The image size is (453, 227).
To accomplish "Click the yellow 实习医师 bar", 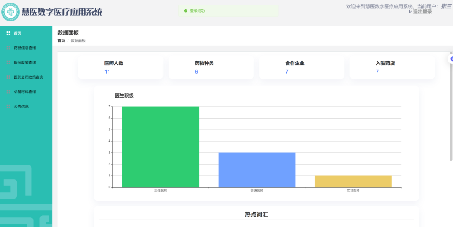I will point(353,181).
